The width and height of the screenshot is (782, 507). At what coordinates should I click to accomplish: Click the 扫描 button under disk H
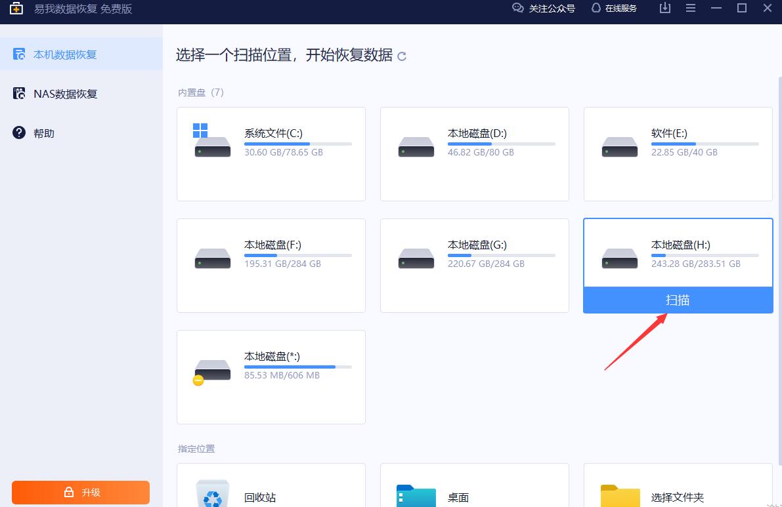(x=678, y=300)
